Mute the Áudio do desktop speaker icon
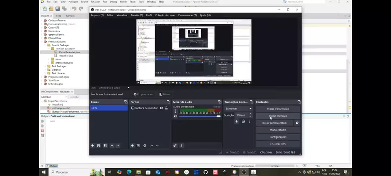The image size is (391, 176). (x=175, y=116)
